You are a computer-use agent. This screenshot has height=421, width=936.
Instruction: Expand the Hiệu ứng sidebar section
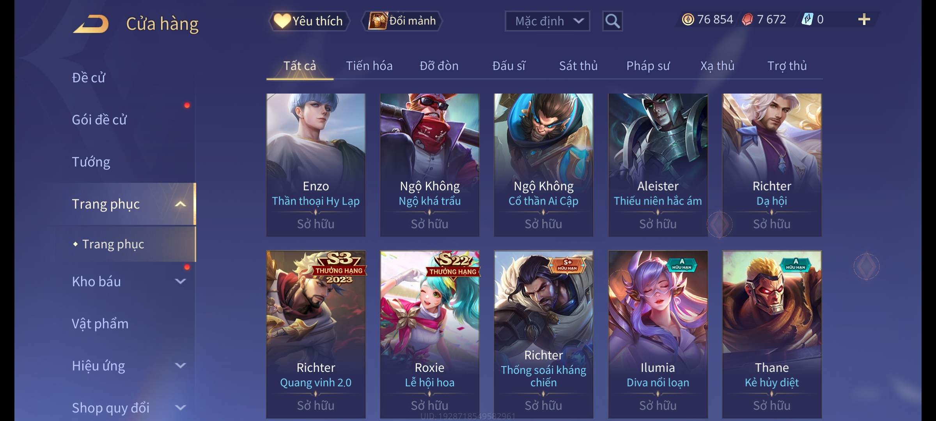pyautogui.click(x=180, y=366)
